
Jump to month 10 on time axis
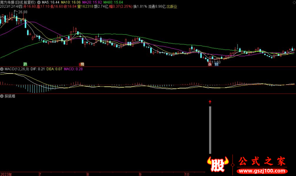point(187,174)
